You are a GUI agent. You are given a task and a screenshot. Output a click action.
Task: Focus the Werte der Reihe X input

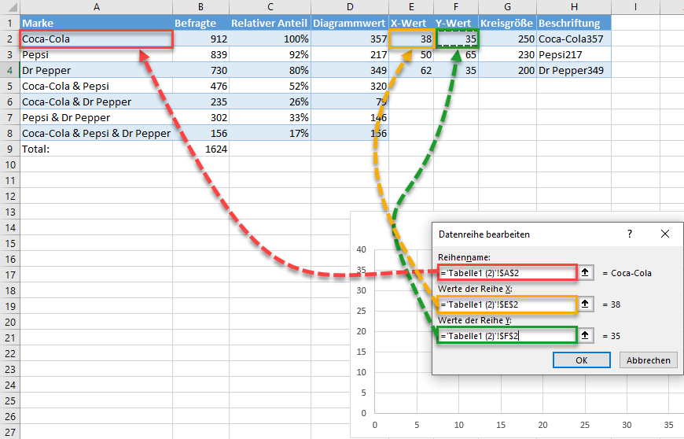click(x=507, y=304)
